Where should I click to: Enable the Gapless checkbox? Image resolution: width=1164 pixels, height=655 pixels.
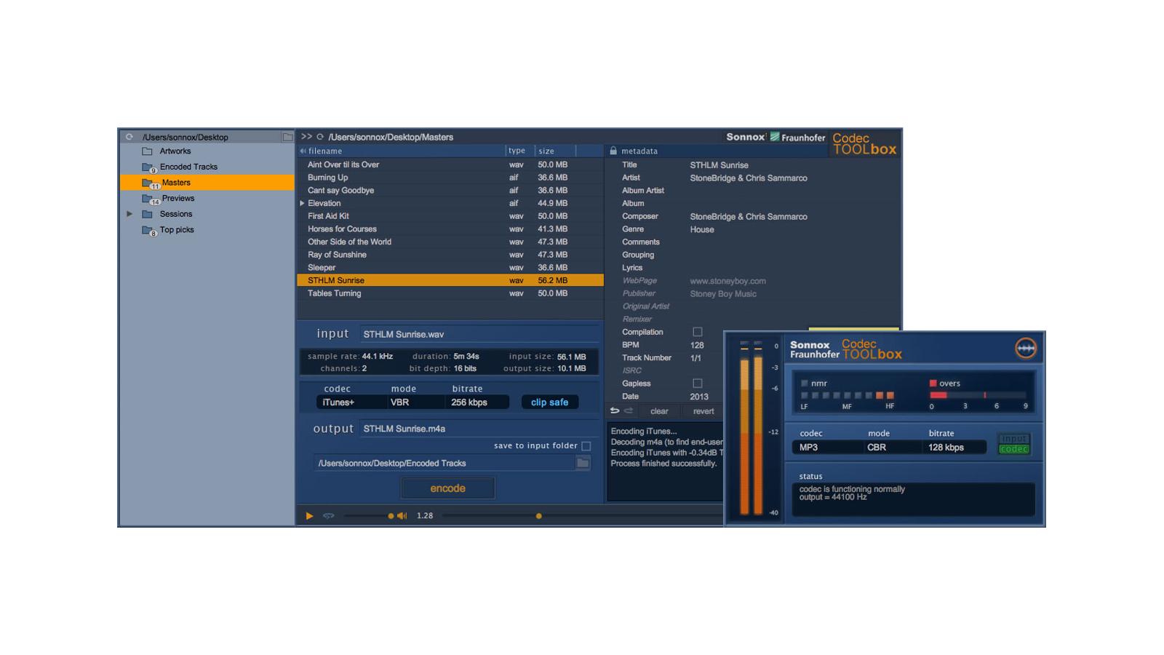point(698,384)
